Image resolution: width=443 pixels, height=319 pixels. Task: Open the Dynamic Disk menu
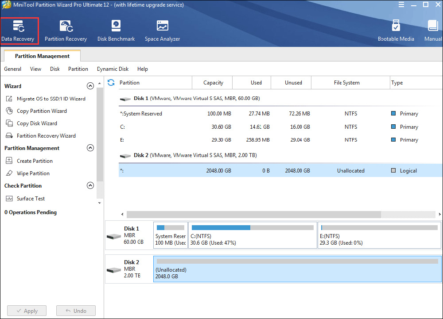coord(113,69)
